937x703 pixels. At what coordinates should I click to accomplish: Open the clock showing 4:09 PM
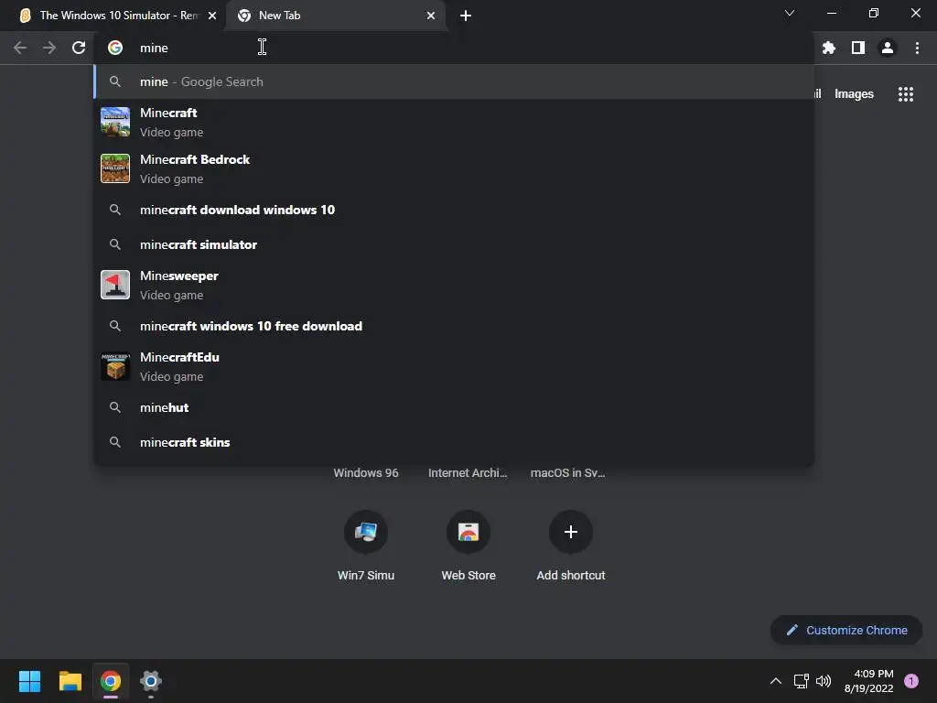click(x=869, y=681)
